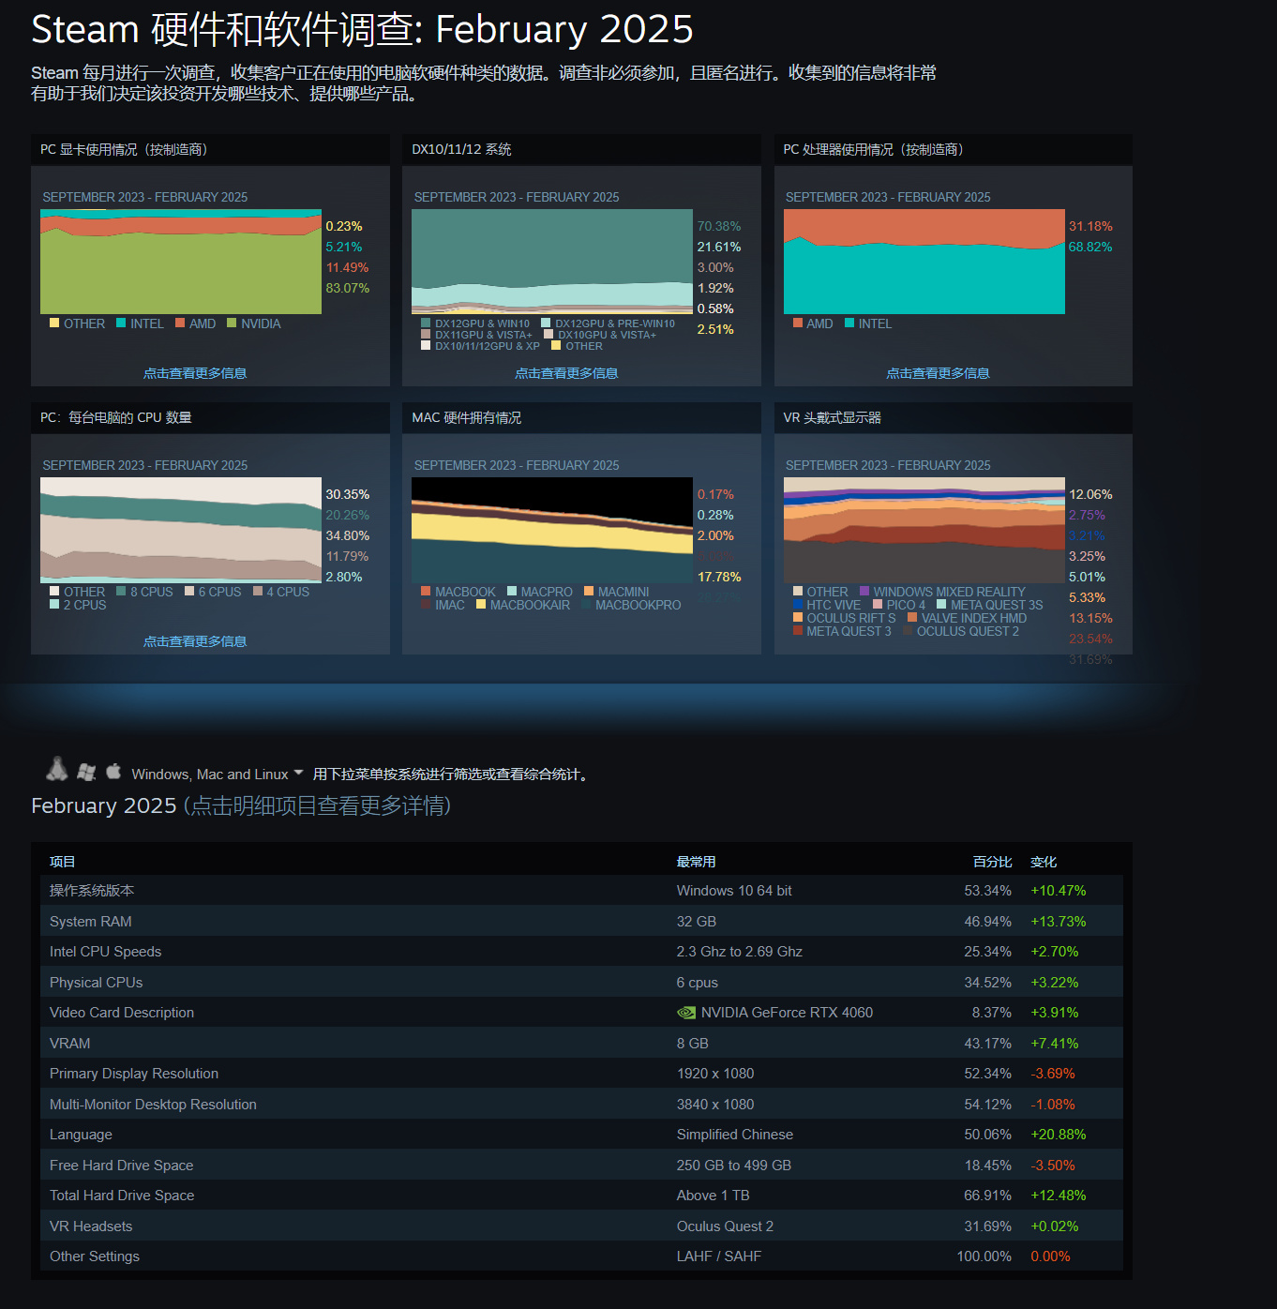Click the '2.3 Ghz to 2.69 Ghz' value
The height and width of the screenshot is (1309, 1277).
tap(740, 952)
